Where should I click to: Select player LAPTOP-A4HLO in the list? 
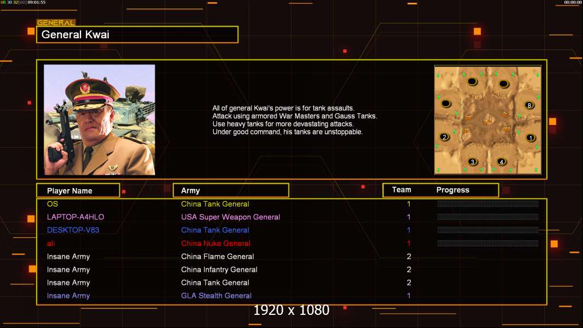pyautogui.click(x=75, y=217)
